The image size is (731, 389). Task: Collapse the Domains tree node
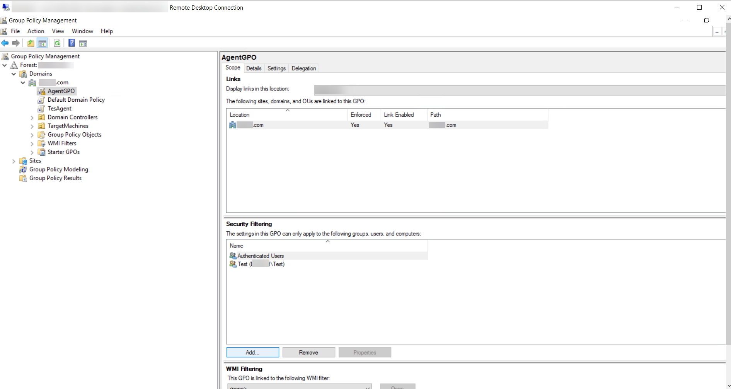click(x=14, y=74)
